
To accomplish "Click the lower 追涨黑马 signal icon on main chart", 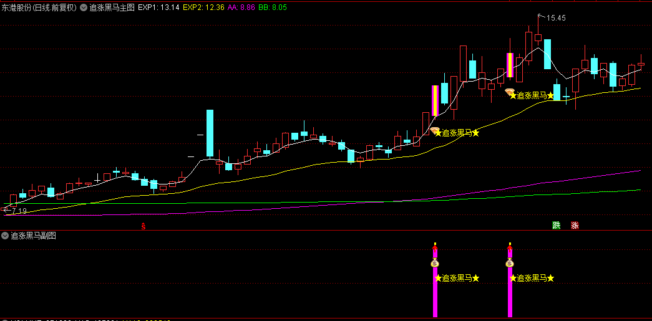I will click(x=435, y=132).
